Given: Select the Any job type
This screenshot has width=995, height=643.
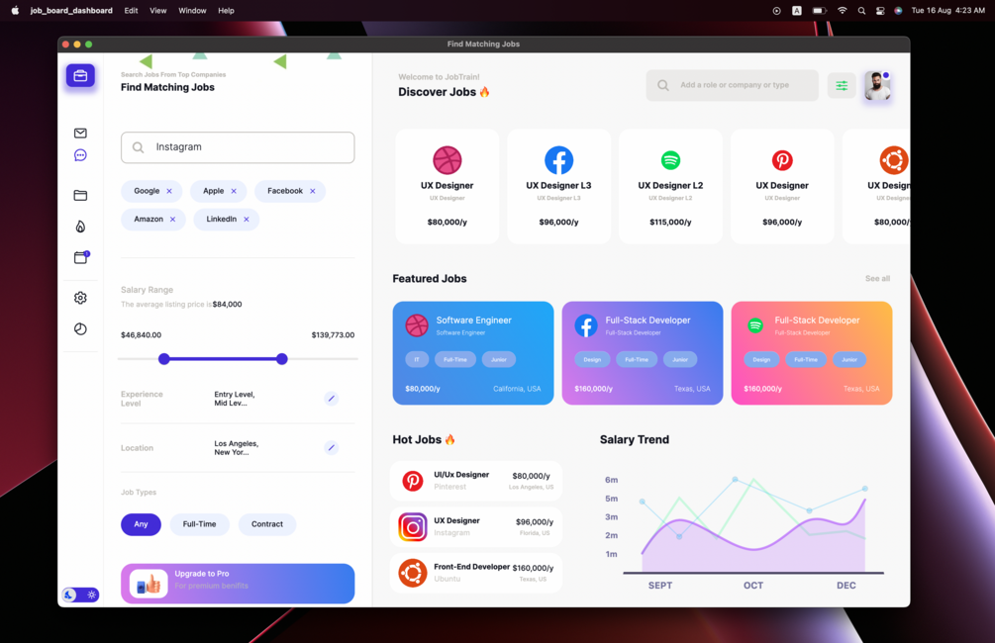Looking at the screenshot, I should 141,524.
